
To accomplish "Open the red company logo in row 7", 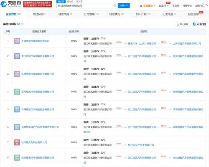I will (17, 142).
